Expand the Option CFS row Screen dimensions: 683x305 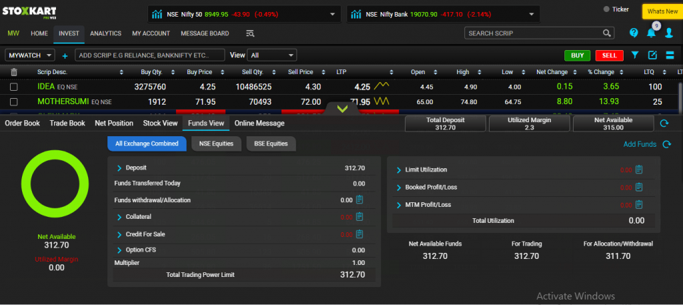pyautogui.click(x=119, y=250)
